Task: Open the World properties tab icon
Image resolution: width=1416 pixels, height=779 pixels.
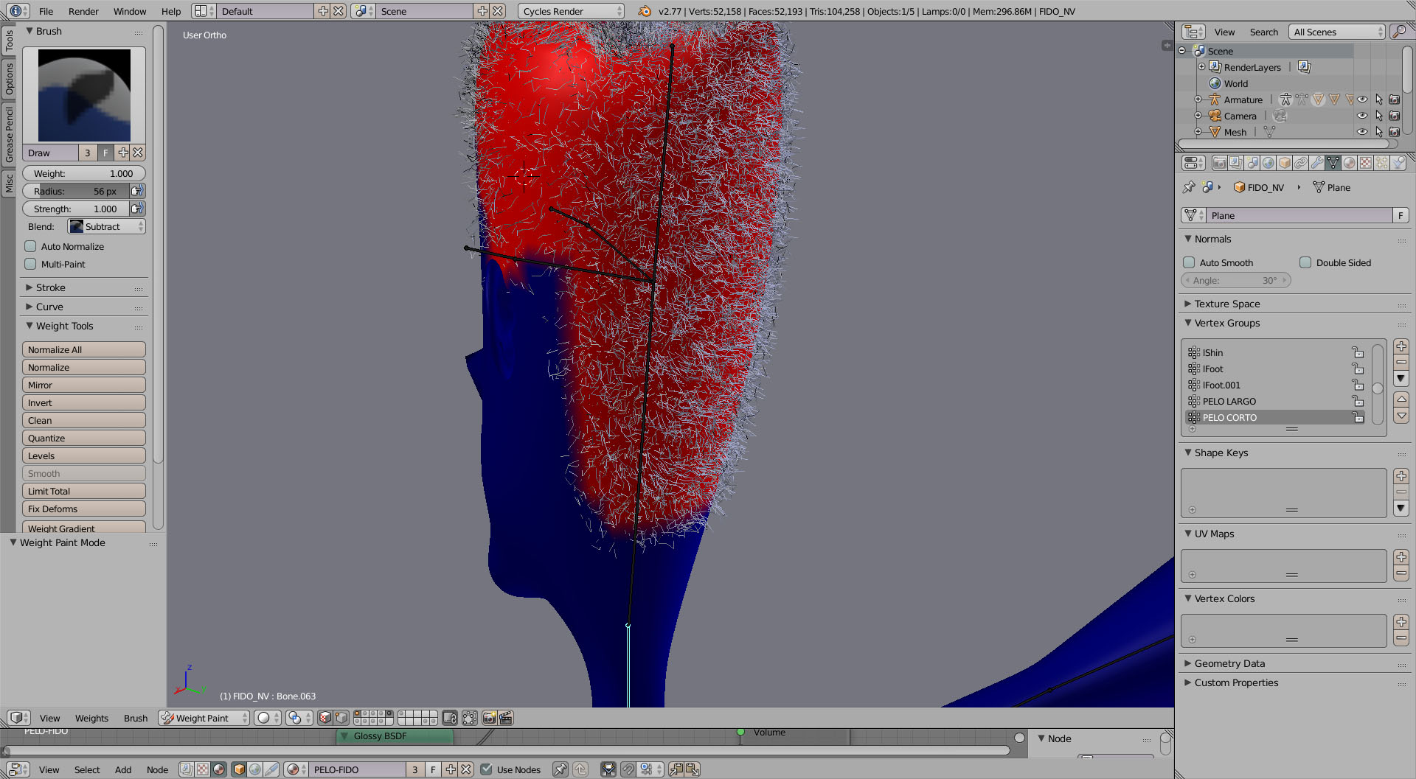Action: [x=1268, y=163]
